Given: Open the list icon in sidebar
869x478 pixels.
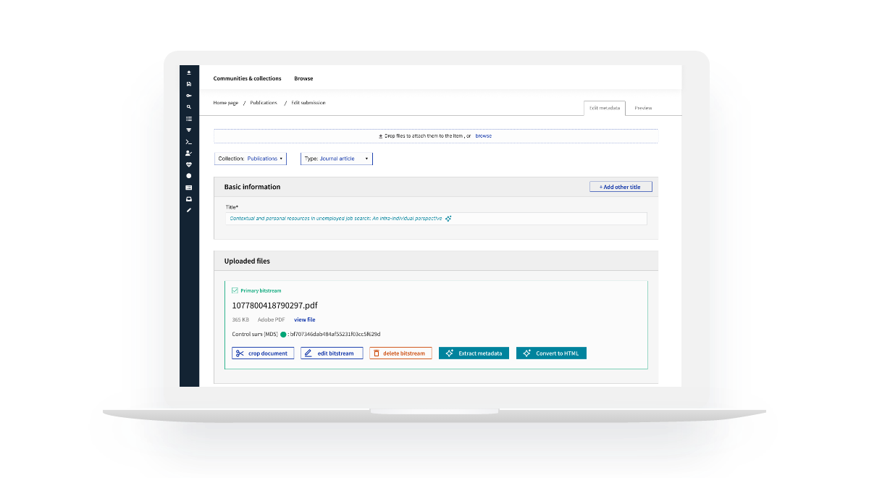Looking at the screenshot, I should [x=189, y=119].
